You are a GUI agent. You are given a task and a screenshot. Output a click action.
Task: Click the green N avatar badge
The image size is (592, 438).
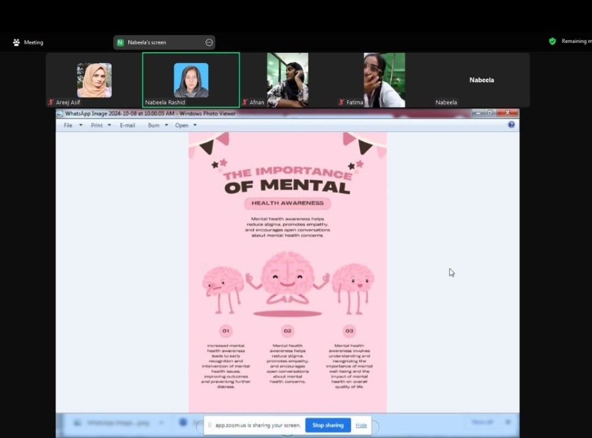pyautogui.click(x=120, y=42)
